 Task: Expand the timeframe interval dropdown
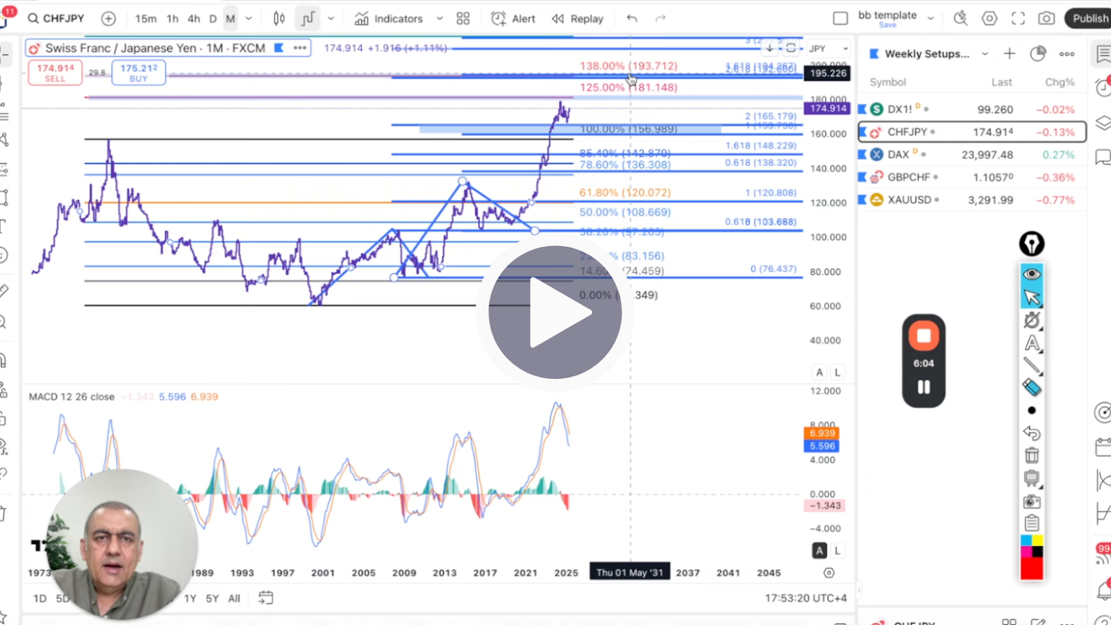249,19
